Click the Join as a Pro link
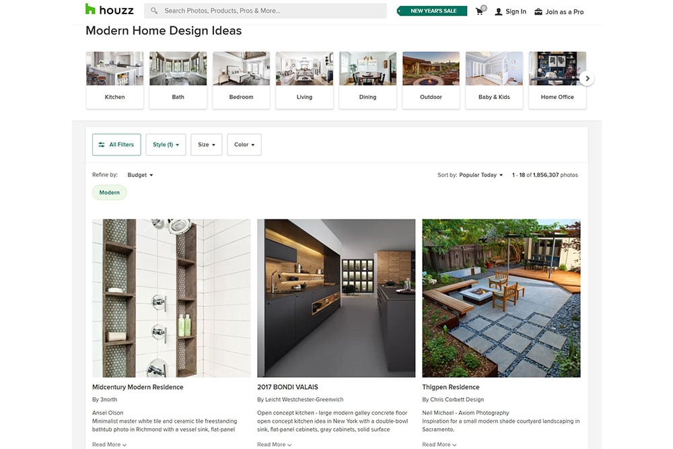 [x=565, y=12]
